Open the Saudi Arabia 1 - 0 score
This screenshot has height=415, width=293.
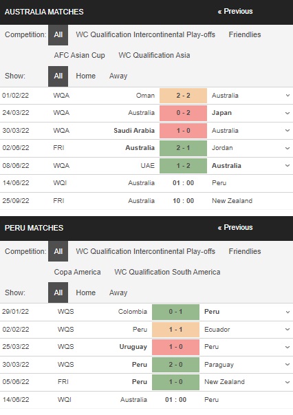point(183,131)
